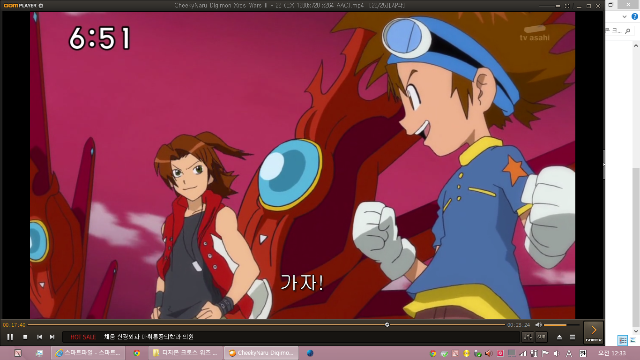Mute sound with the speaker icon
Viewport: 640px width, 360px height.
click(x=538, y=325)
